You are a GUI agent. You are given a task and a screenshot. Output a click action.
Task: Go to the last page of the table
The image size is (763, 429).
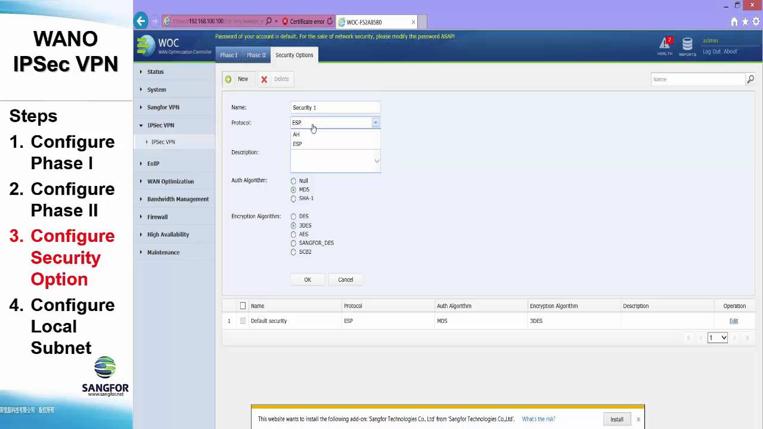(x=747, y=338)
